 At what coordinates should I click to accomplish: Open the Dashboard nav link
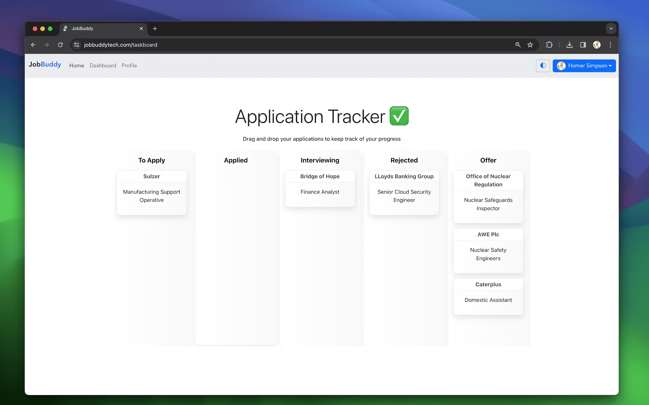tap(103, 65)
